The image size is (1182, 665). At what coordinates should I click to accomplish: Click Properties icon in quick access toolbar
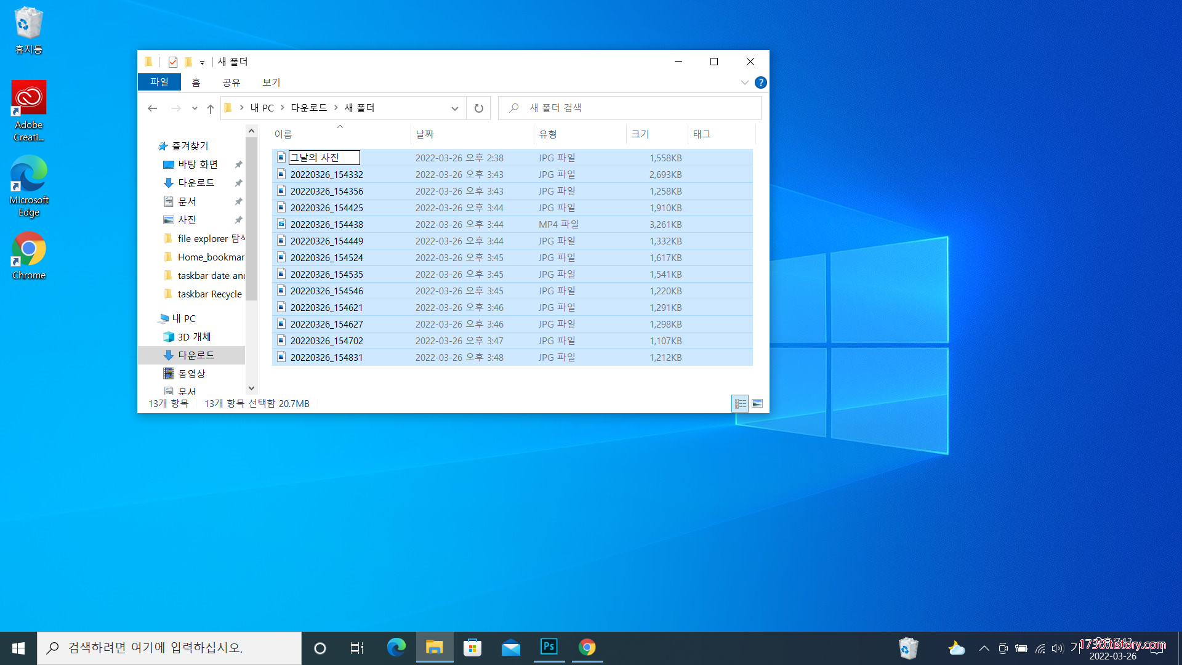173,62
